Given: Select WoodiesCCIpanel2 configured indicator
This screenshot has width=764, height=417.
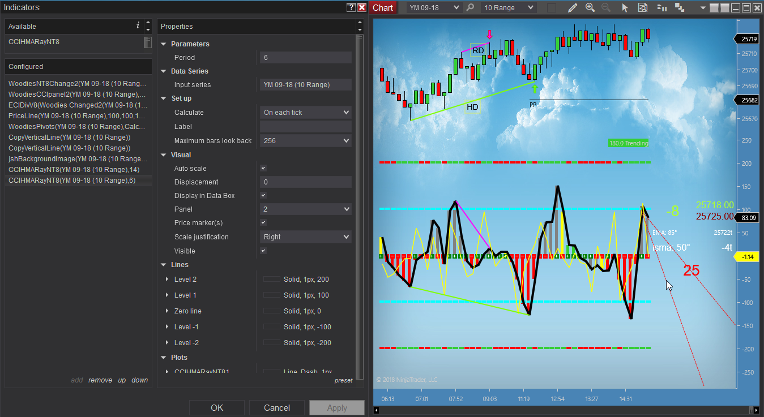Looking at the screenshot, I should pos(78,94).
